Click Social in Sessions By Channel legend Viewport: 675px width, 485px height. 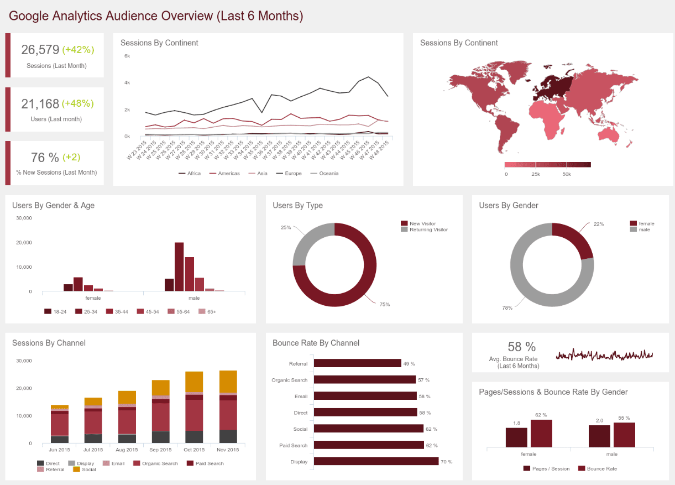(x=85, y=470)
